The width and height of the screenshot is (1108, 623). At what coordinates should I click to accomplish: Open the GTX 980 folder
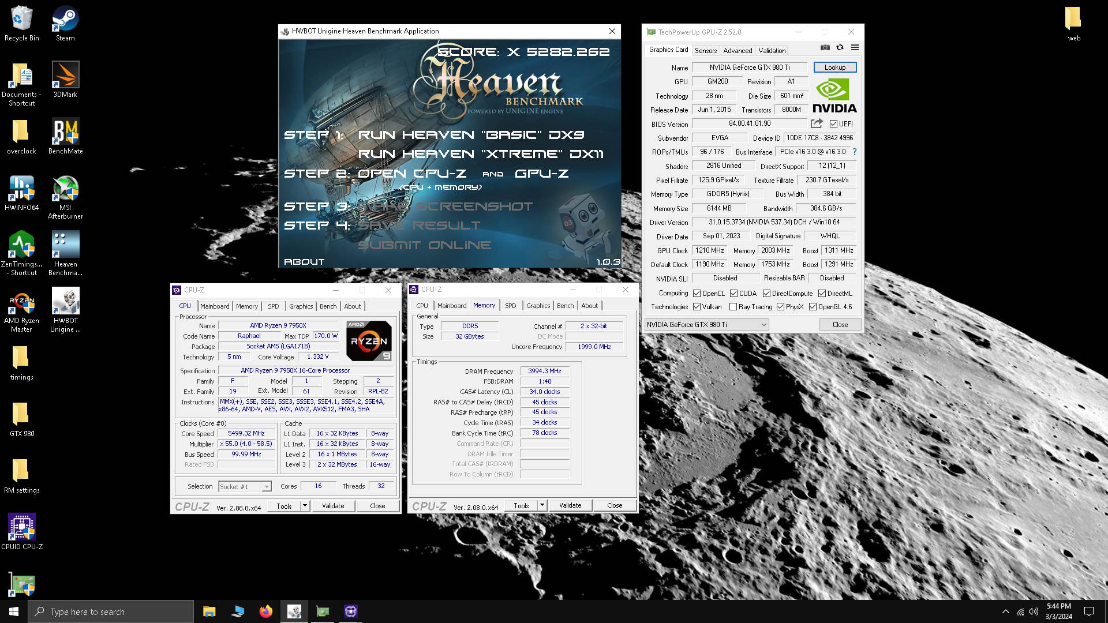pyautogui.click(x=22, y=419)
